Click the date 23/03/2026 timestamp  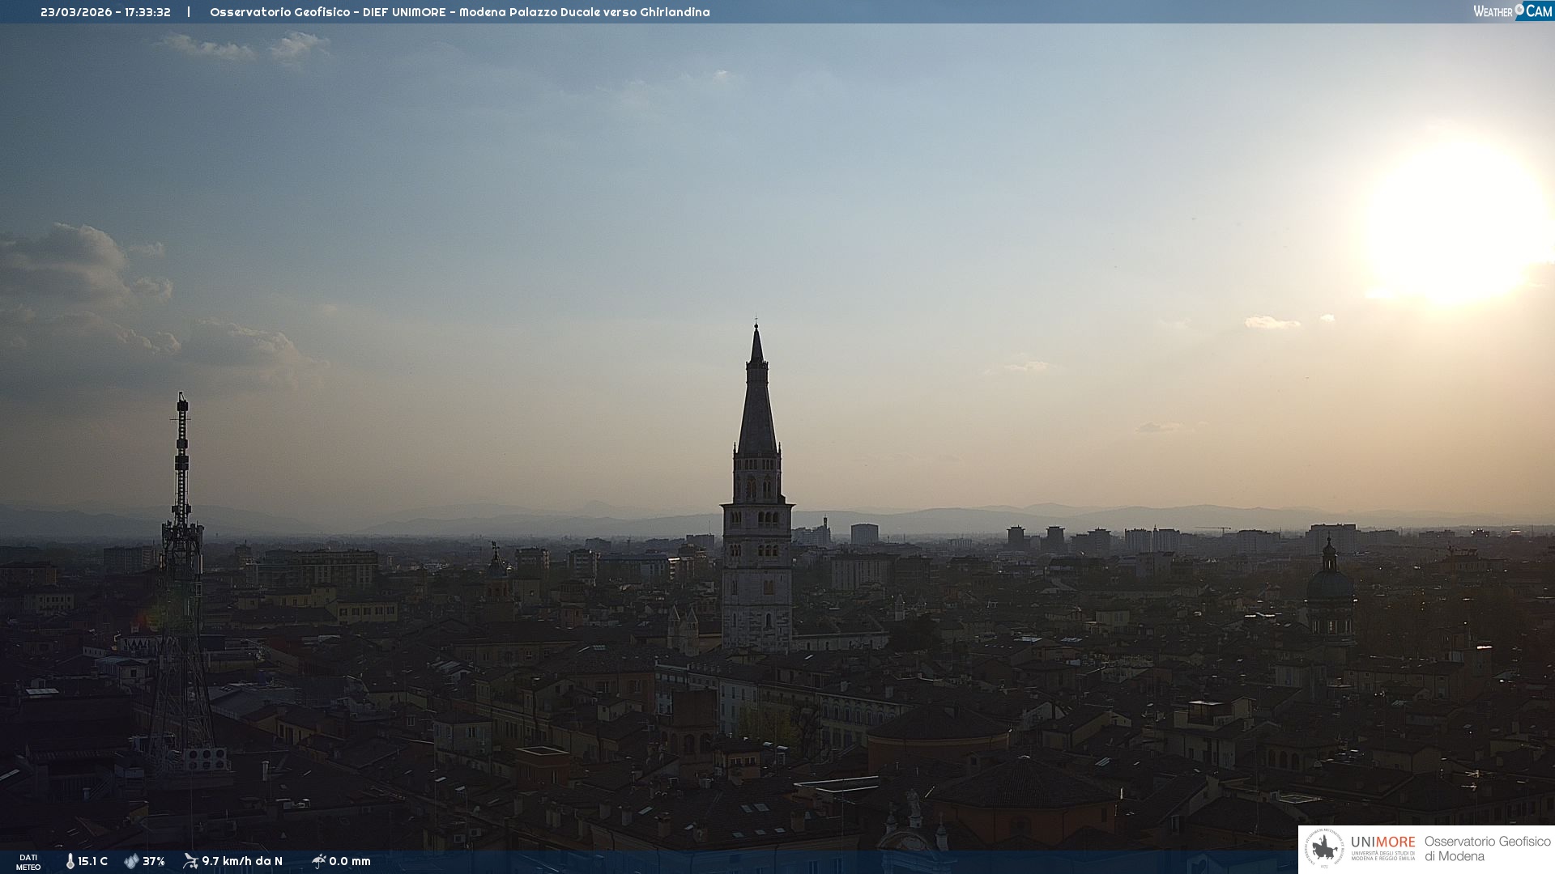point(76,12)
